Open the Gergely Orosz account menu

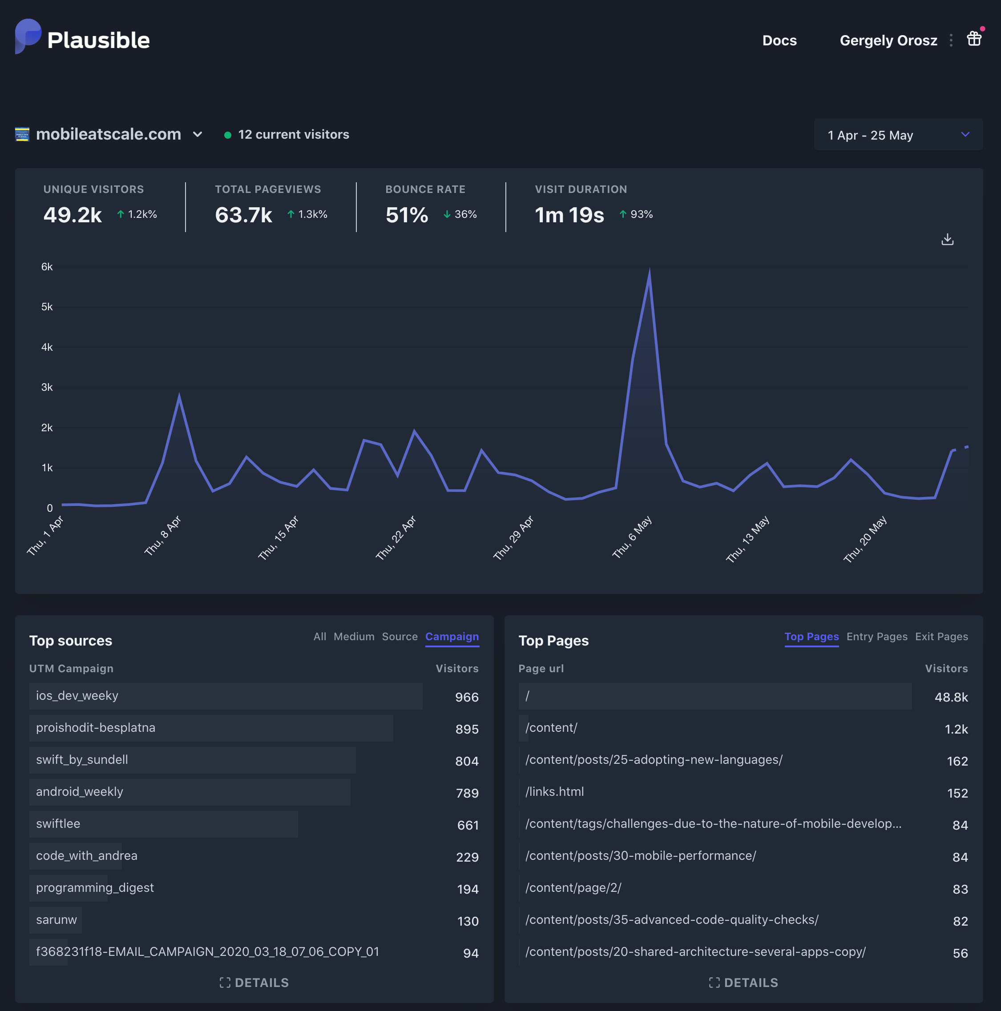point(888,40)
